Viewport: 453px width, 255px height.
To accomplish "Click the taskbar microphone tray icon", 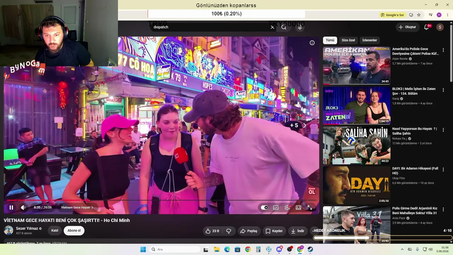I will point(417,249).
